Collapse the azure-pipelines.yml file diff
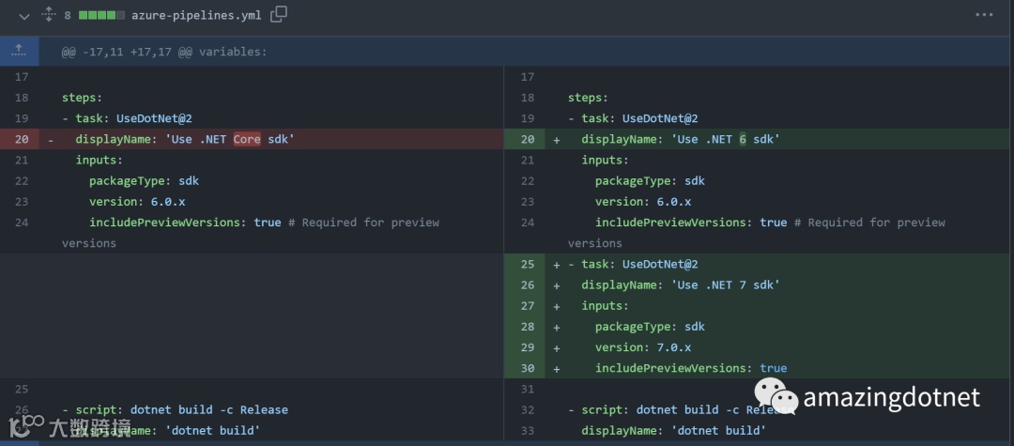The width and height of the screenshot is (1014, 446). (23, 15)
